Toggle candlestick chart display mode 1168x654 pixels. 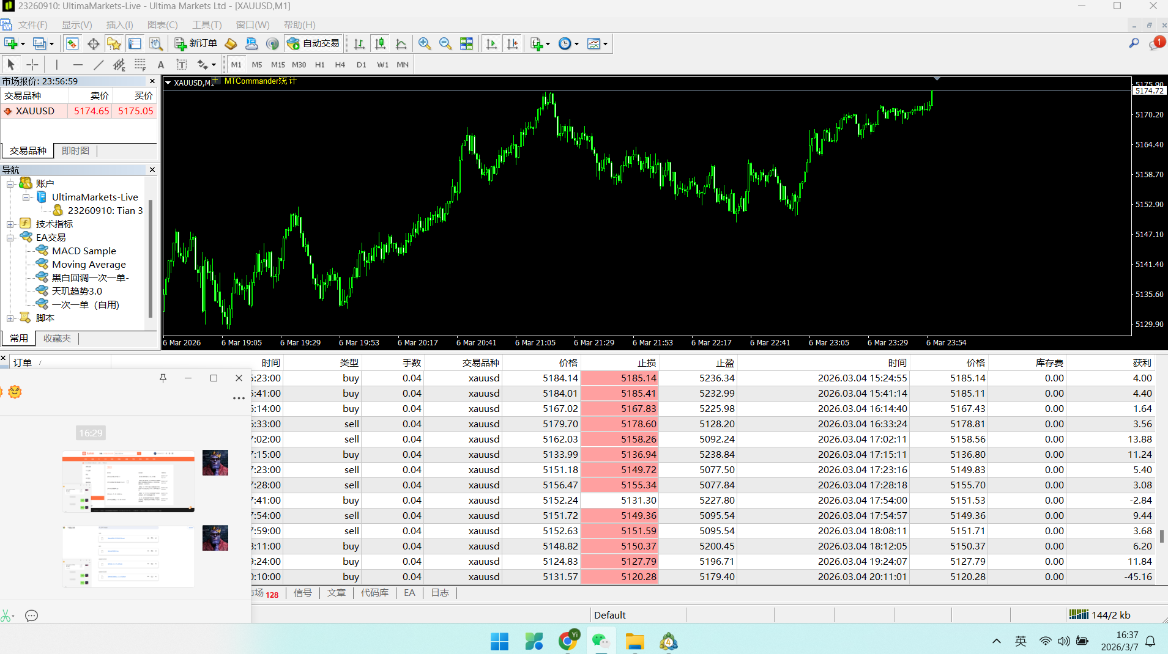380,43
